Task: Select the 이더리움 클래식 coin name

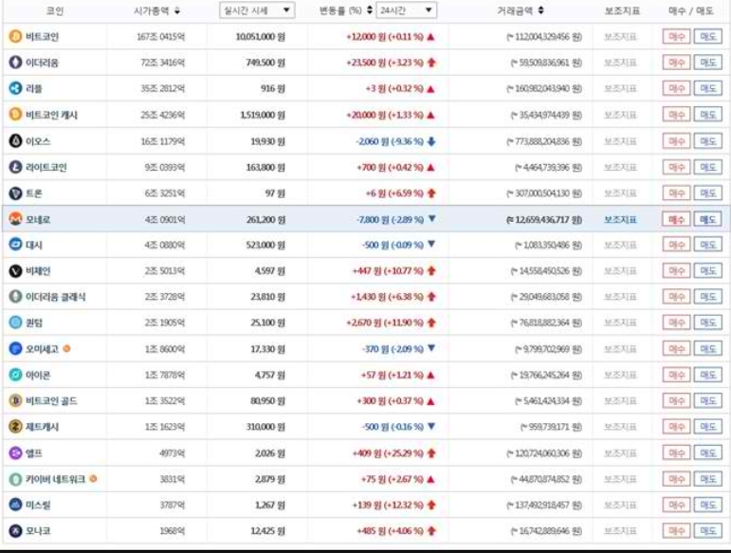Action: tap(56, 297)
